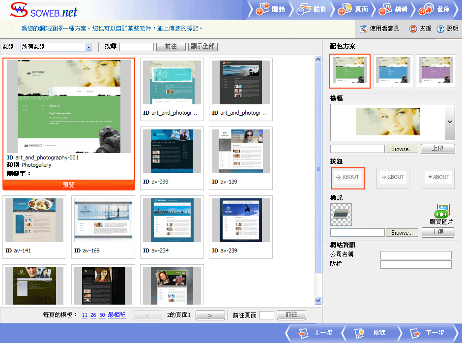Switch to the 發佈 publish step tab
462x343 pixels.
coord(435,9)
